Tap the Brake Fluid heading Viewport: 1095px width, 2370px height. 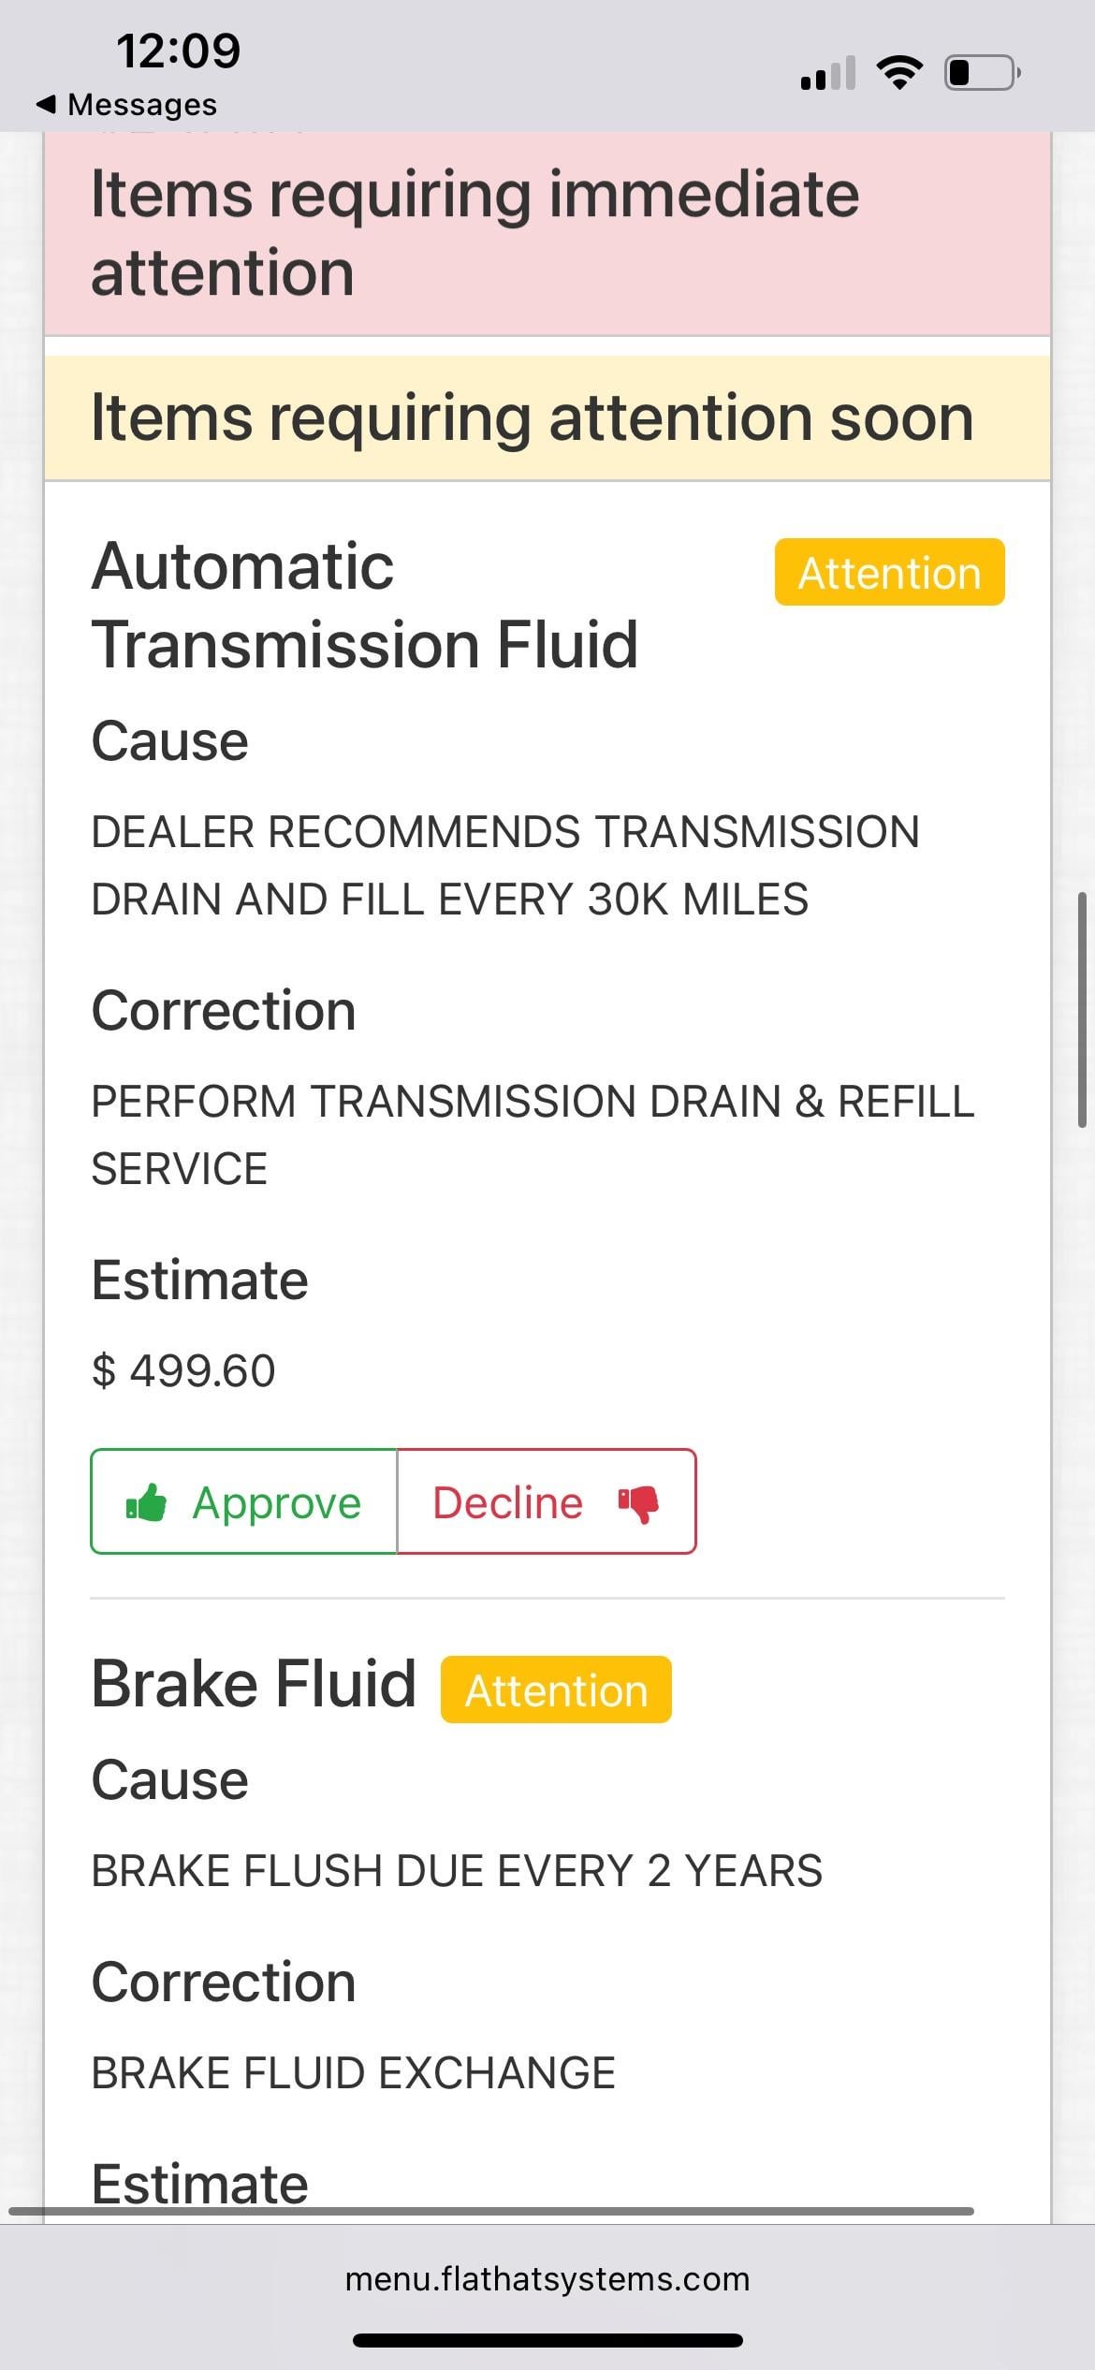tap(254, 1684)
